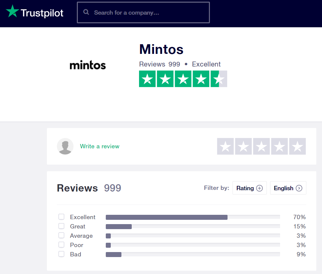Viewport: 322px width, 274px height.
Task: Click the Average filter label
Action: click(81, 236)
